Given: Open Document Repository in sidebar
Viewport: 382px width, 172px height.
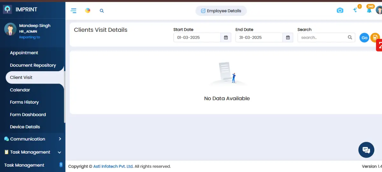Looking at the screenshot, I should (x=33, y=65).
